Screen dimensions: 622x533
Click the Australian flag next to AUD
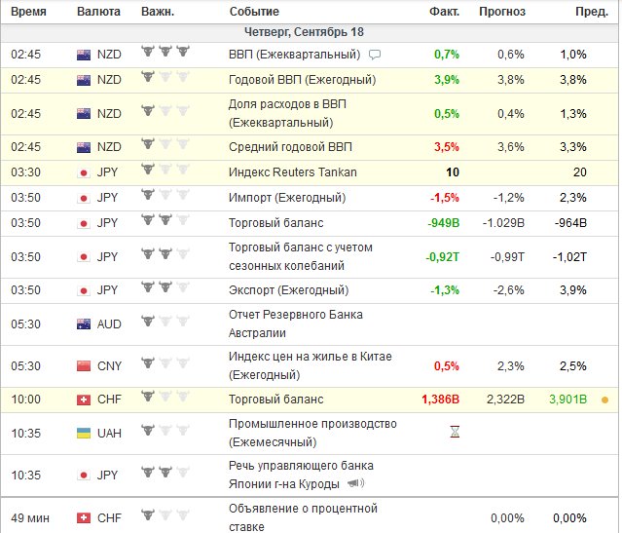point(84,324)
